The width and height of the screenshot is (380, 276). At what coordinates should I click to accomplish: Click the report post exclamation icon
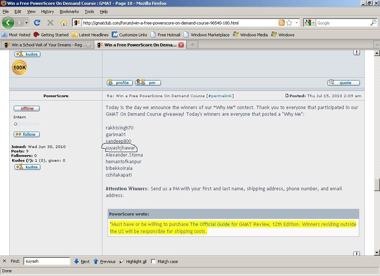coord(357,53)
